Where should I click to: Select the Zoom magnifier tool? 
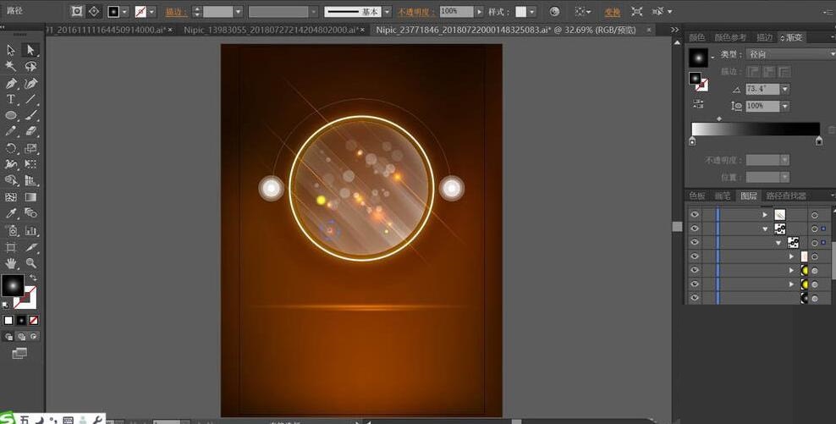click(x=30, y=263)
